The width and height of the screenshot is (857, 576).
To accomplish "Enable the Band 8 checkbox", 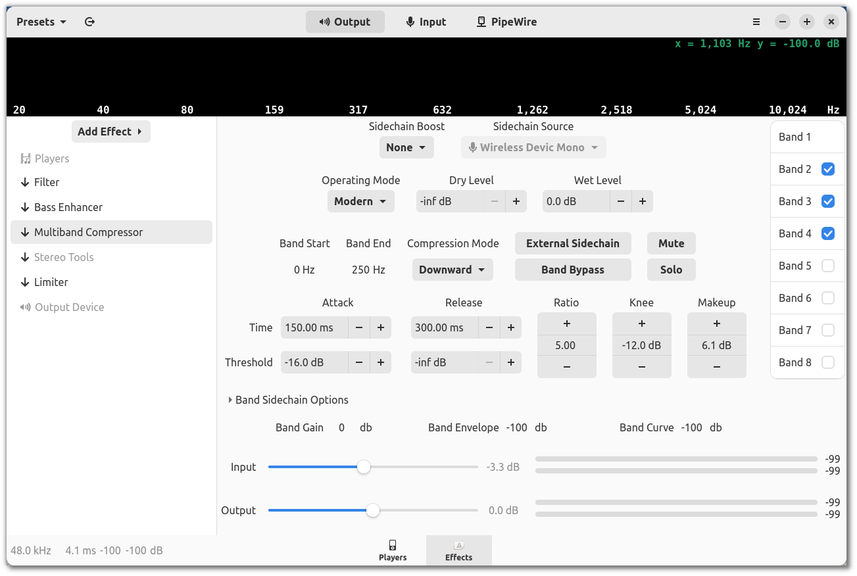I will (x=828, y=362).
